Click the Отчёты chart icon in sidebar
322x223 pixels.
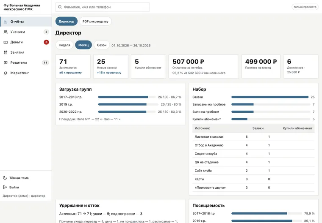6,22
